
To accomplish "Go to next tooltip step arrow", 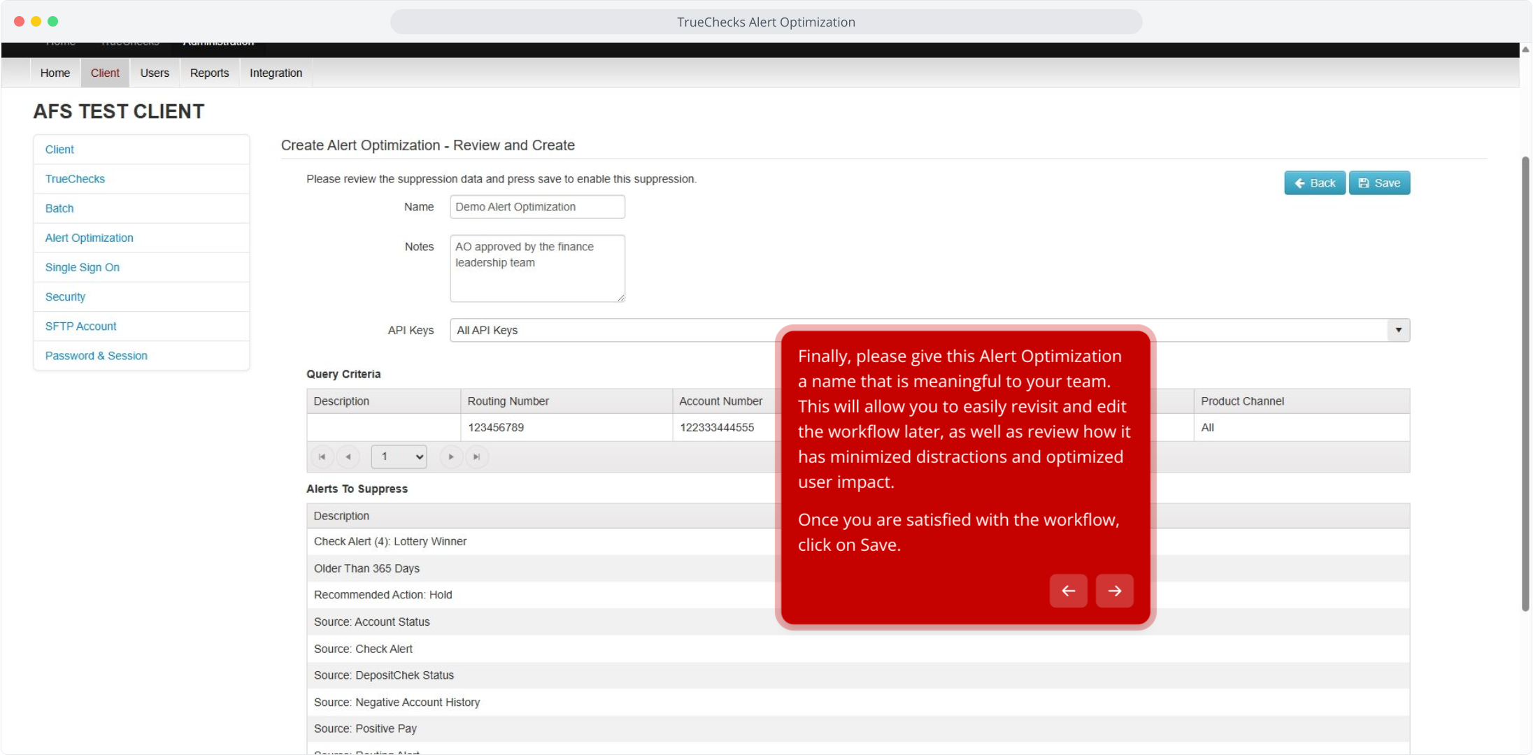I will coord(1114,591).
